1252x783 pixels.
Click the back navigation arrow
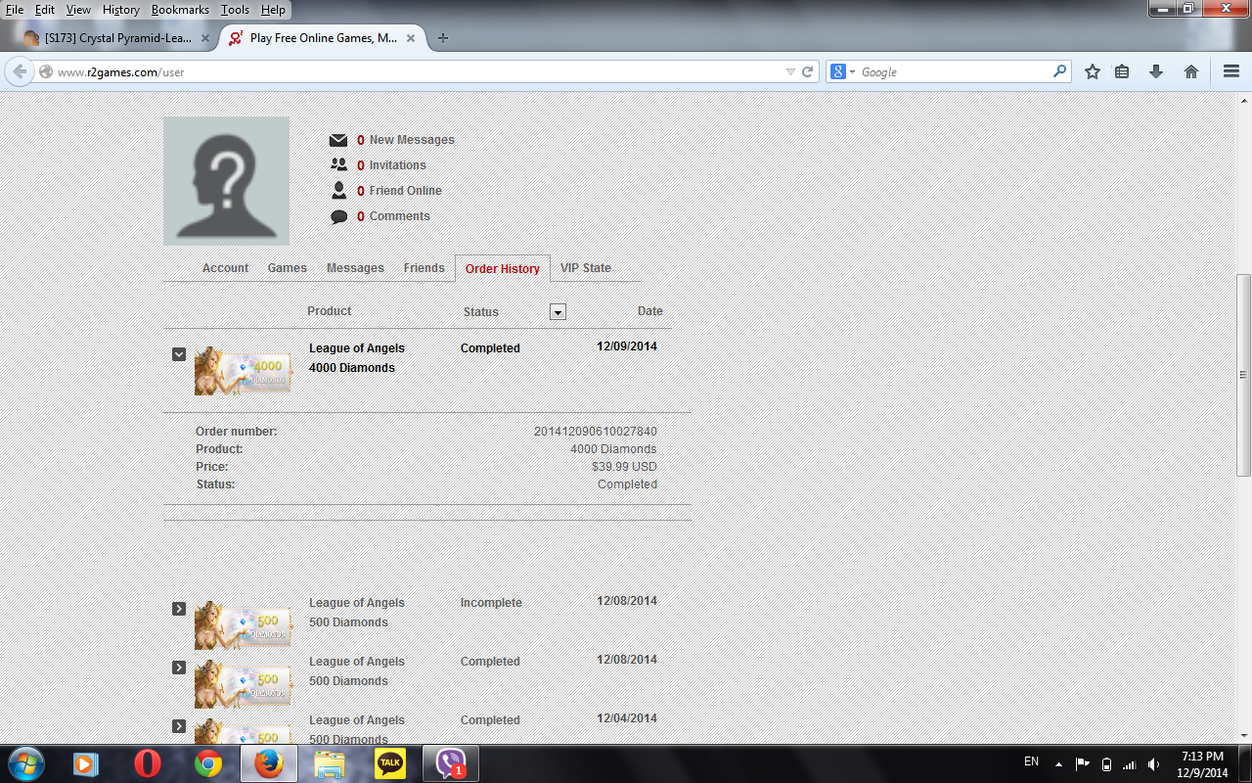pos(19,71)
